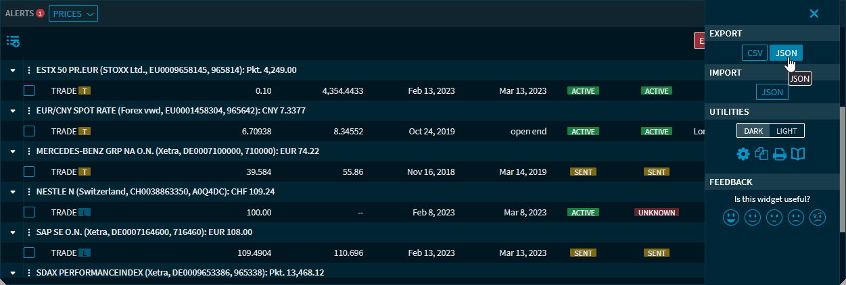Export alerts as CSV
The height and width of the screenshot is (285, 846).
click(754, 53)
